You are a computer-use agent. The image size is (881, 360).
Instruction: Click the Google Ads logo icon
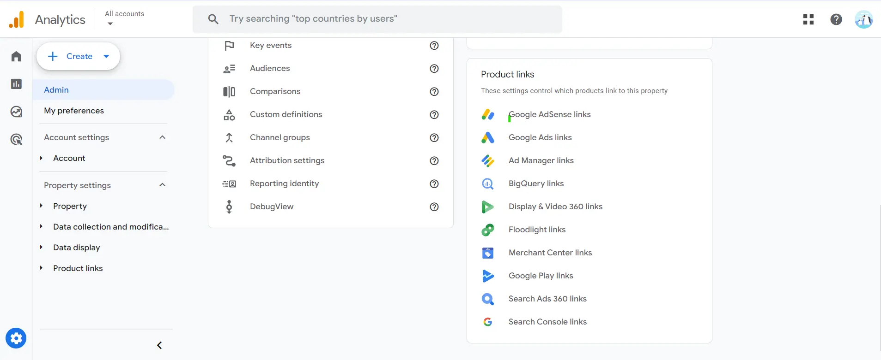click(488, 137)
